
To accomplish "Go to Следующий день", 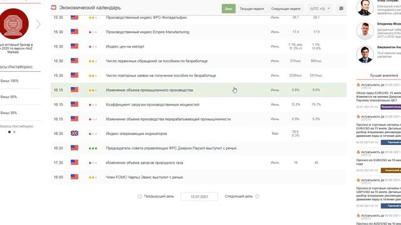I will 242,196.
